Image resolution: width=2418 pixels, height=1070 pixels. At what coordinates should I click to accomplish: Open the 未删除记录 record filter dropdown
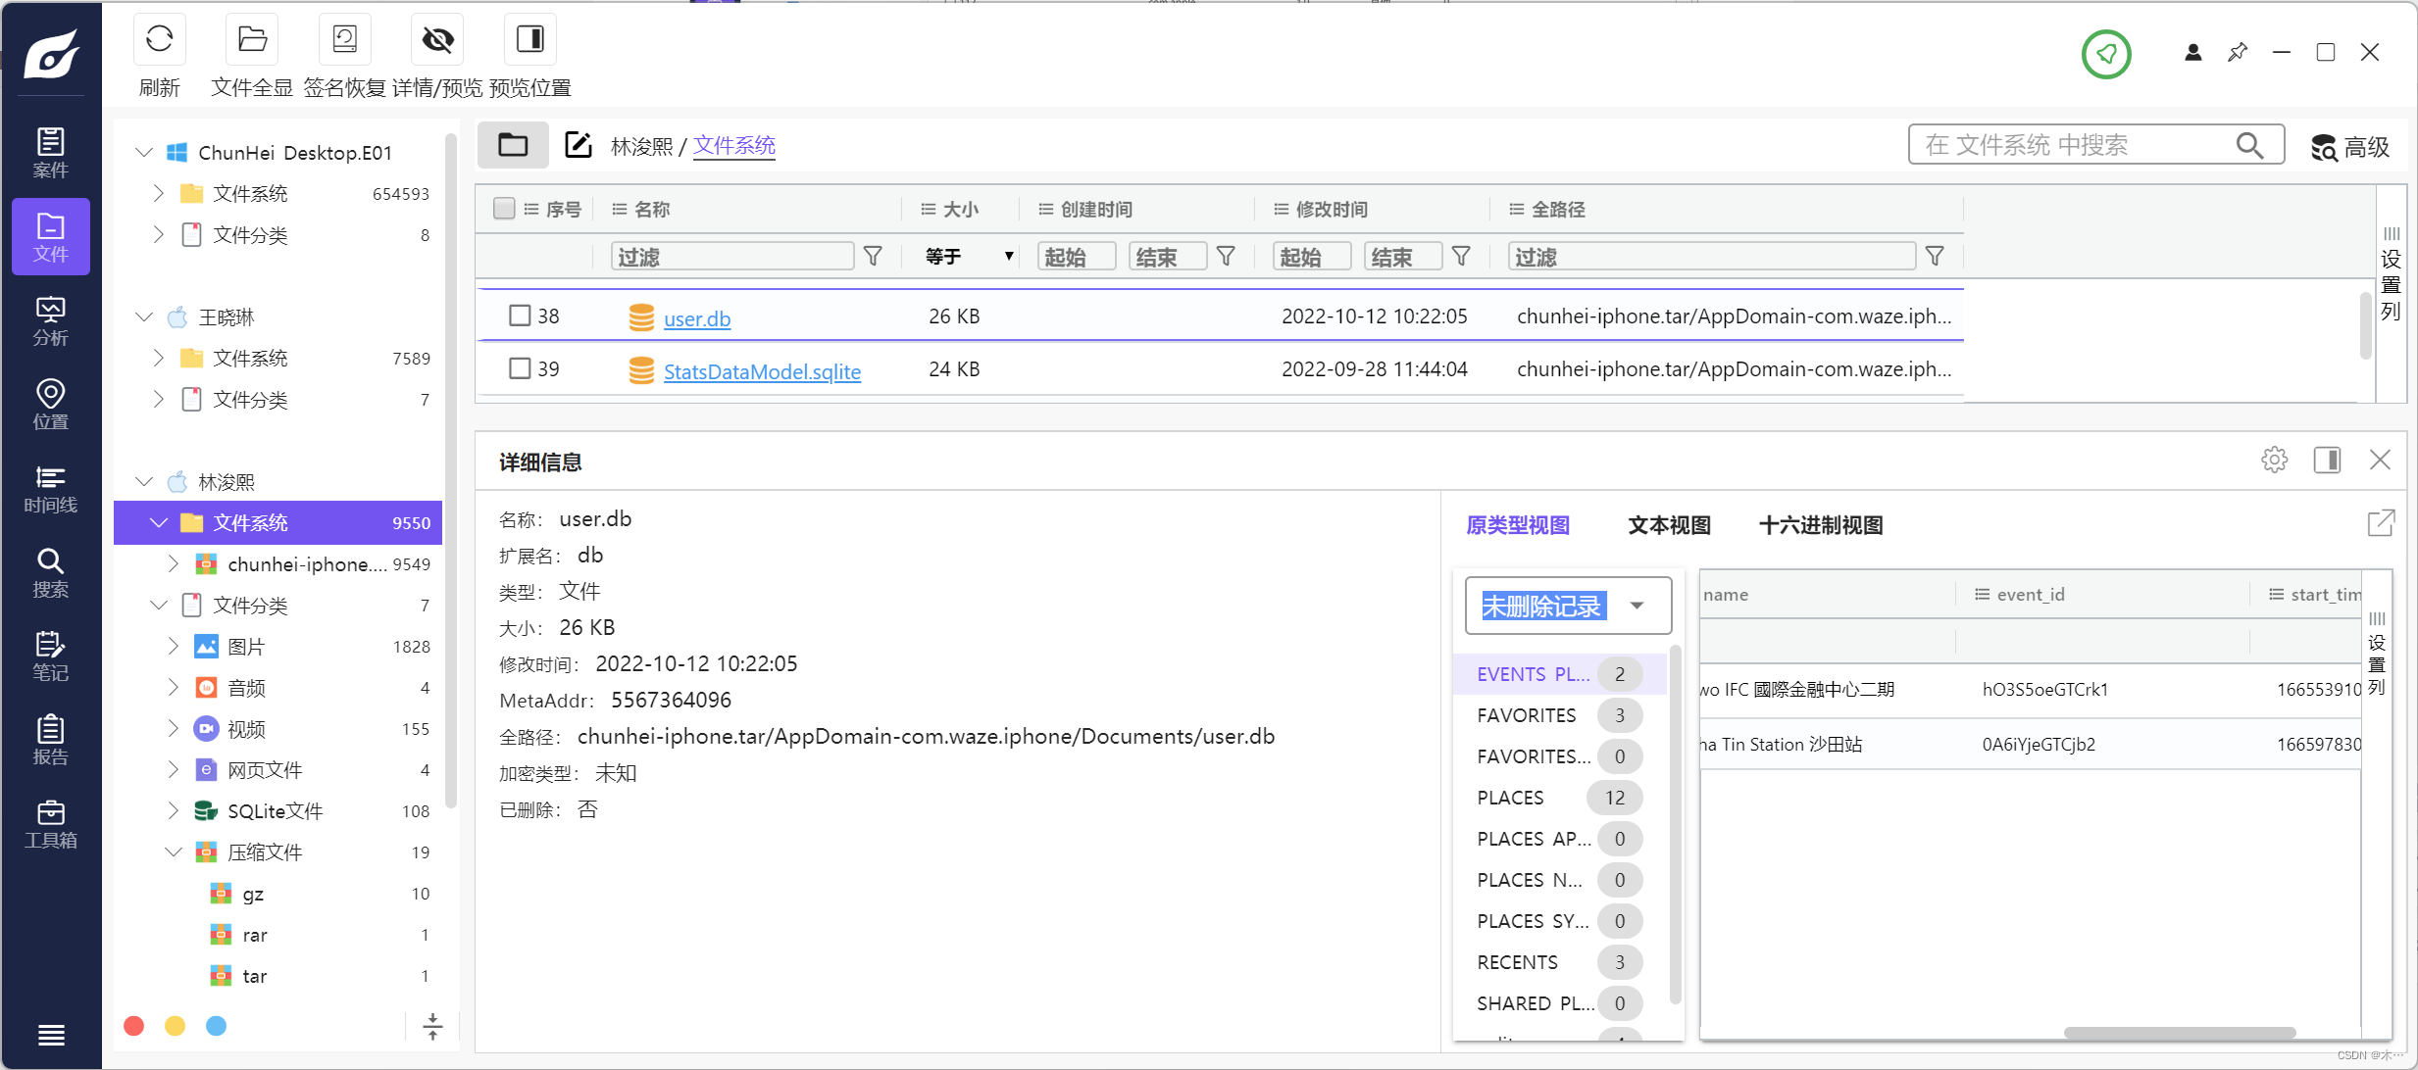(1636, 606)
